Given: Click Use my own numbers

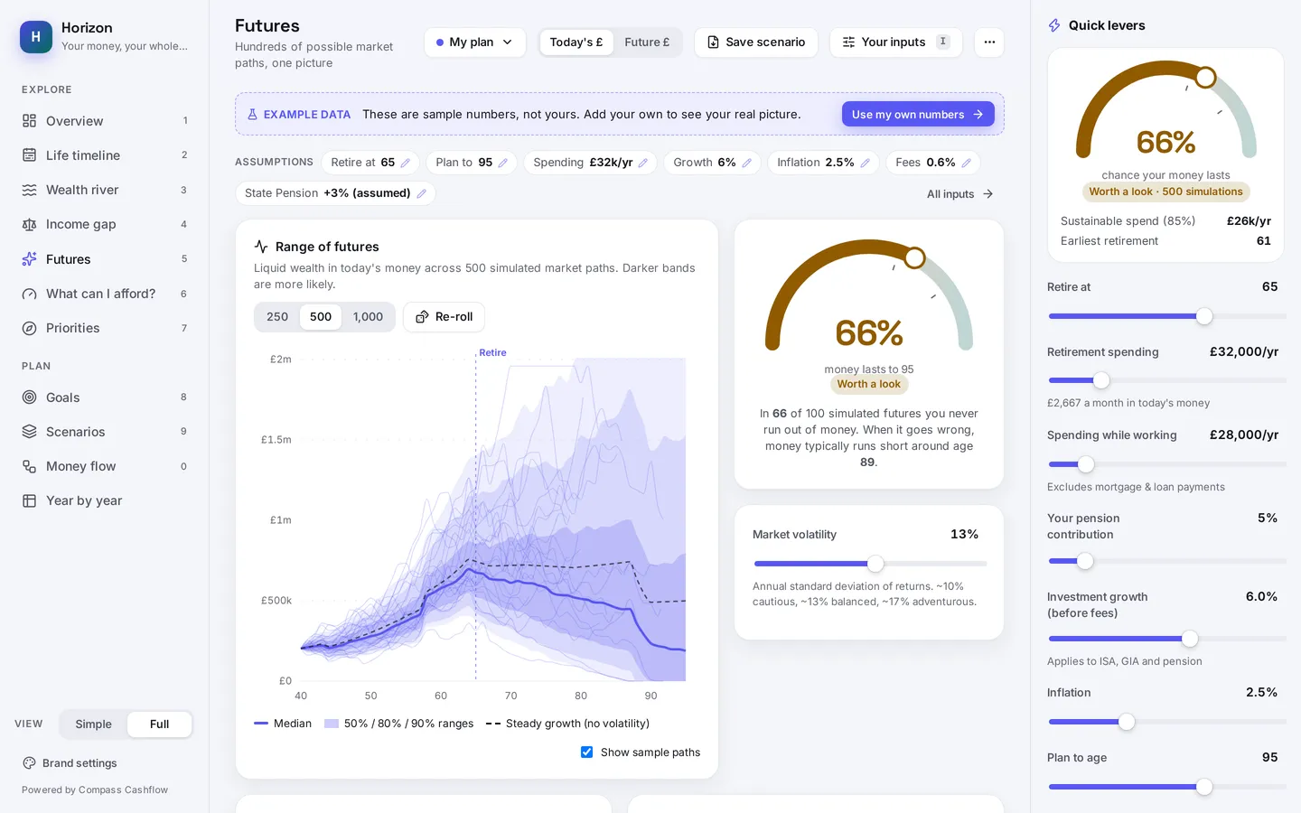Looking at the screenshot, I should click(x=918, y=115).
